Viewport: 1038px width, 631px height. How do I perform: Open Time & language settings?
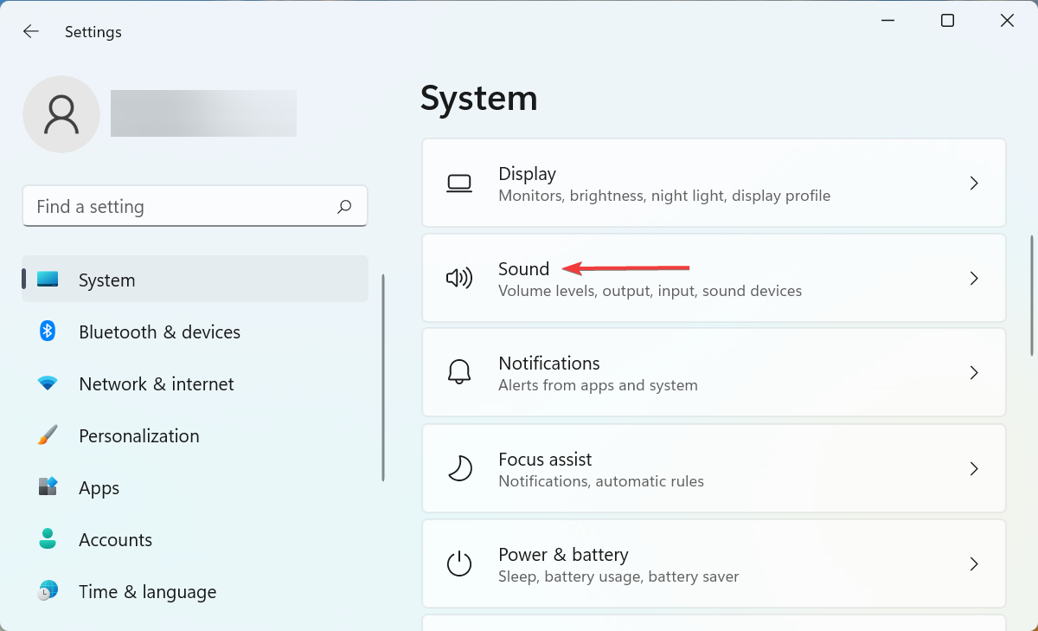(x=147, y=592)
